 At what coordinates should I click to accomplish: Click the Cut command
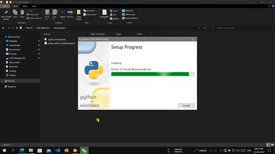point(30,11)
